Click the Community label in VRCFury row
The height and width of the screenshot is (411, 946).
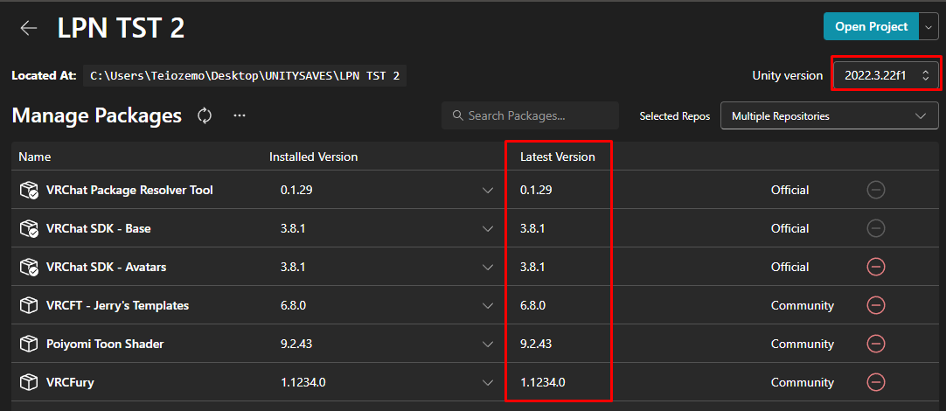point(803,382)
